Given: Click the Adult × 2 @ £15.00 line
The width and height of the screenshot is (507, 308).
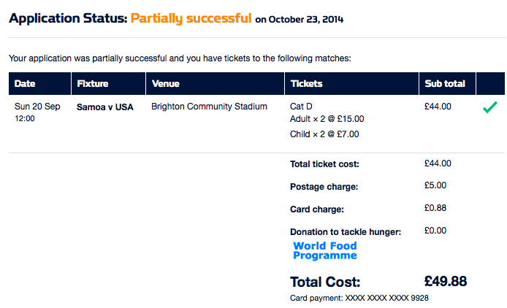Looking at the screenshot, I should (327, 119).
